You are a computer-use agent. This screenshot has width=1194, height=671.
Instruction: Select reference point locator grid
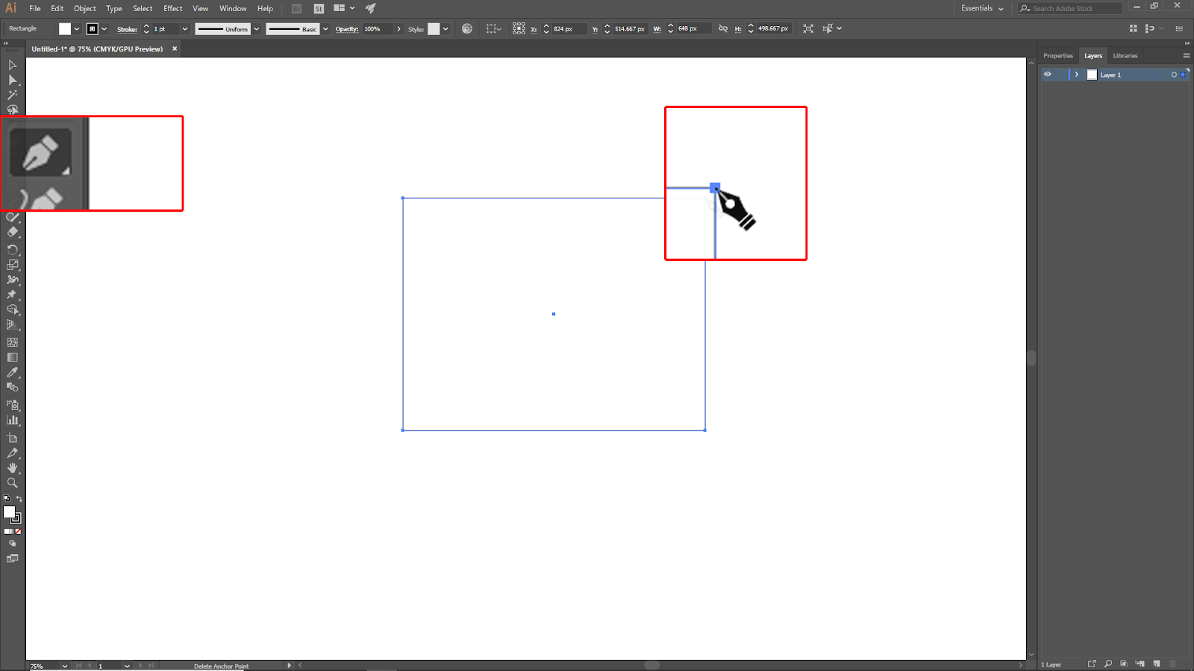point(519,28)
